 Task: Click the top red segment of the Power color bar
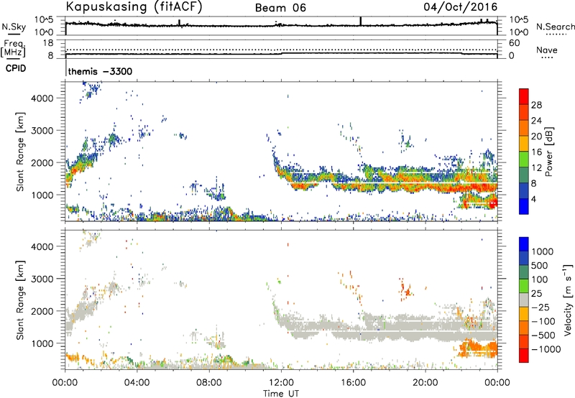pos(524,96)
